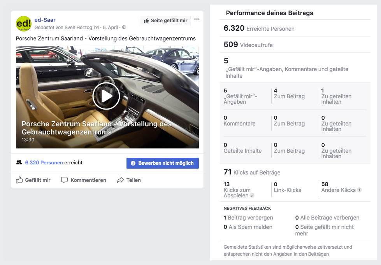Click the [?] help marker next to Sven Herzog
381x265 pixels.
(x=97, y=28)
